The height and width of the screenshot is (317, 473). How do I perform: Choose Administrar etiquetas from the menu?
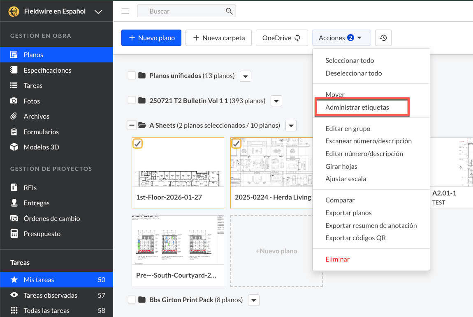pos(357,107)
